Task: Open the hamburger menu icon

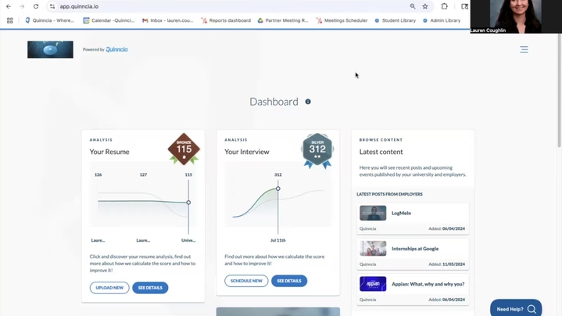Action: click(x=524, y=49)
